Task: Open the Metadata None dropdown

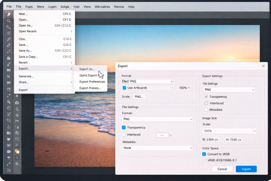Action: point(158,148)
